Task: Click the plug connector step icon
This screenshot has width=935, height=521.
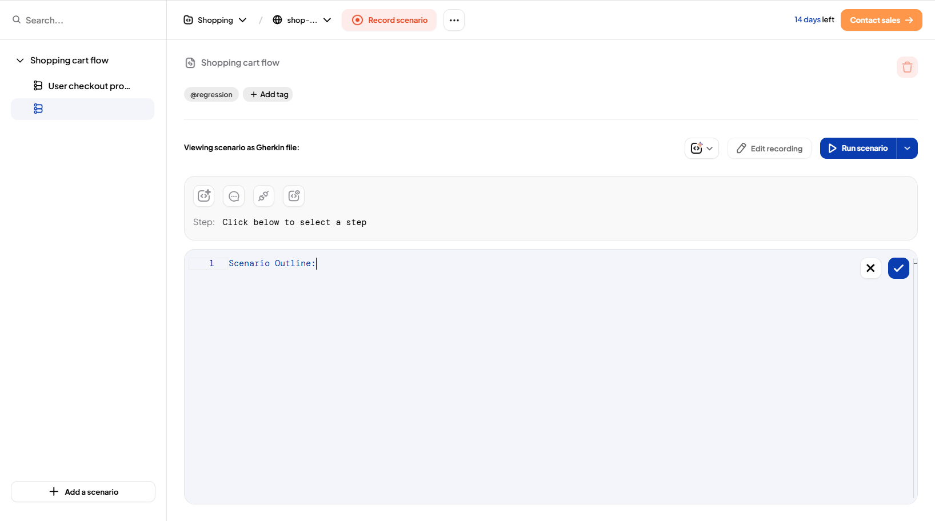Action: [263, 196]
